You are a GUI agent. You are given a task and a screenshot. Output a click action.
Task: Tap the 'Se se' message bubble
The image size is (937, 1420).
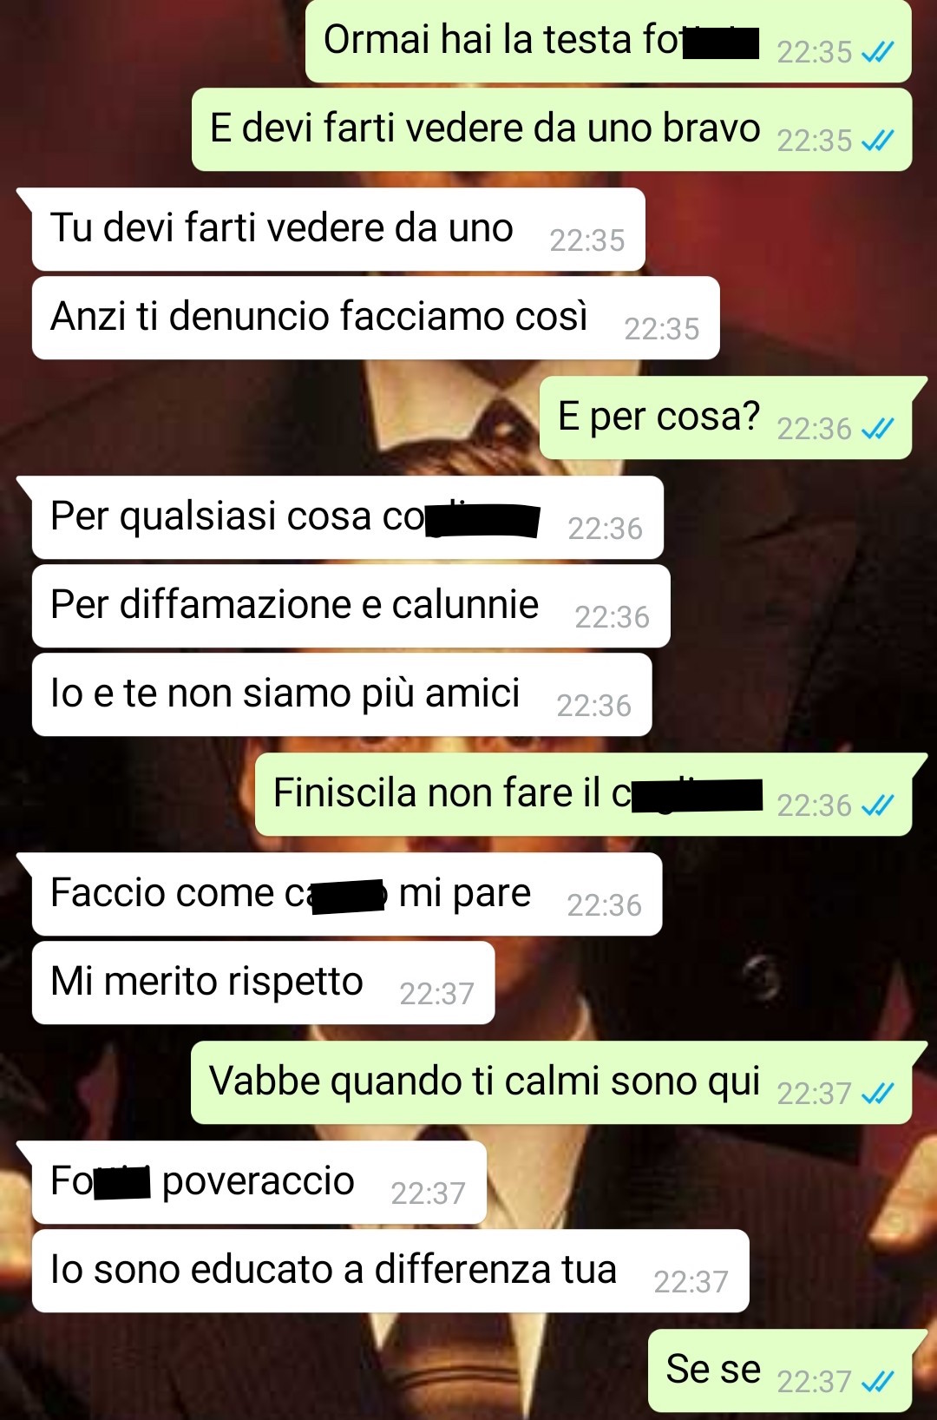(780, 1371)
